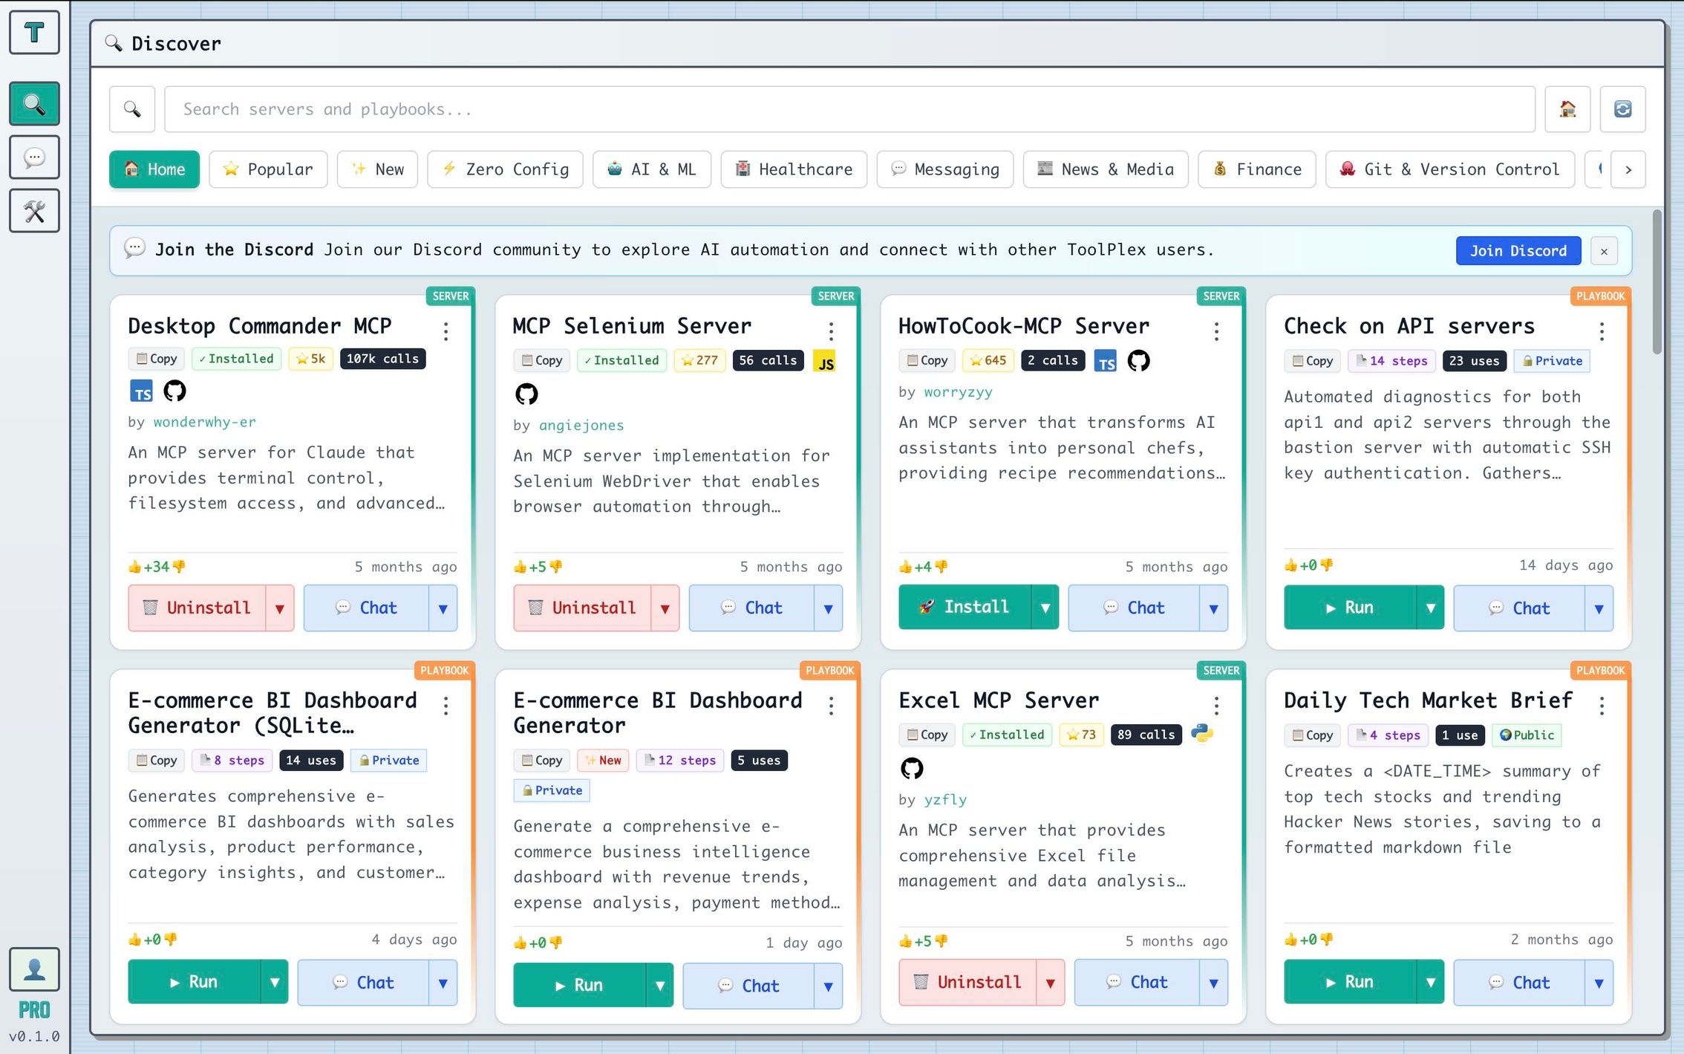This screenshot has width=1684, height=1054.
Task: Click the home icon beside the search bar
Action: (1567, 108)
